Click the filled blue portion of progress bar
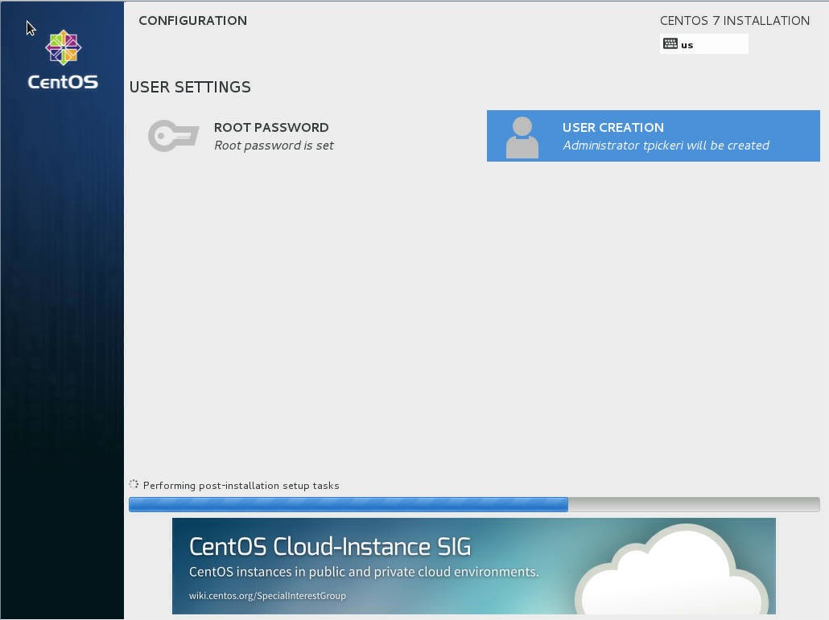The image size is (829, 620). tap(348, 504)
